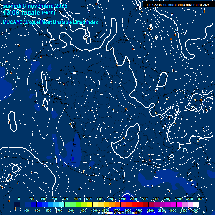Click the '400' legend label

(x=43, y=199)
